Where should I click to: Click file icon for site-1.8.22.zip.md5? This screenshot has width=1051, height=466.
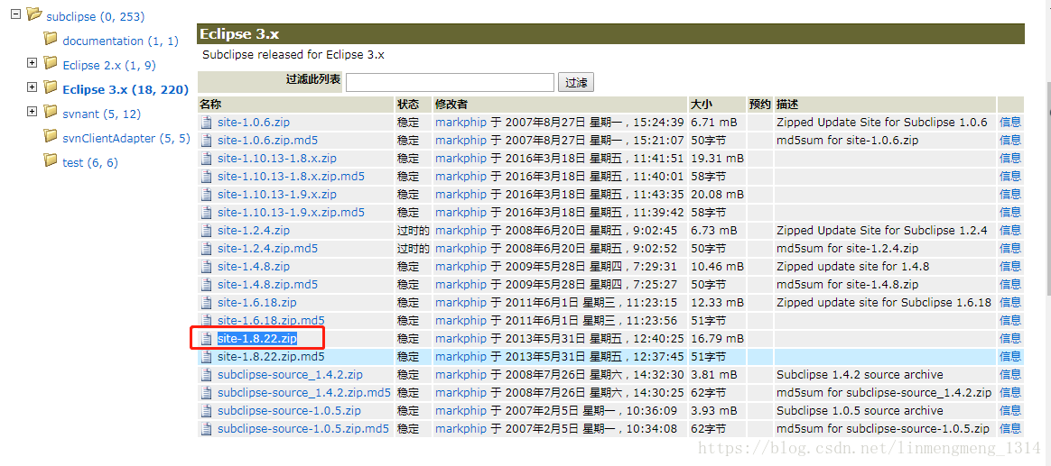[207, 357]
